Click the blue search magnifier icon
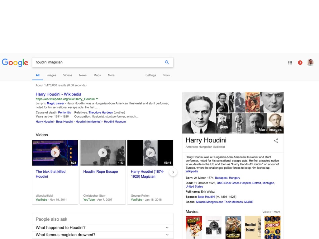The width and height of the screenshot is (319, 239). (167, 62)
